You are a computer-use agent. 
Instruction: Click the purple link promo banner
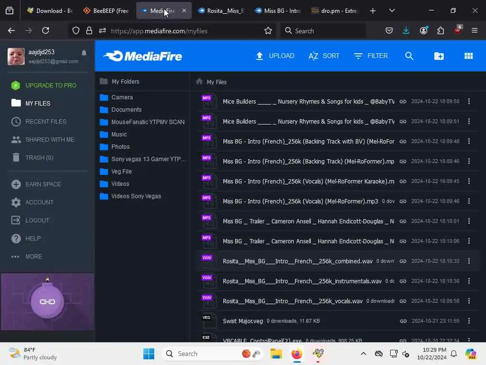click(47, 302)
